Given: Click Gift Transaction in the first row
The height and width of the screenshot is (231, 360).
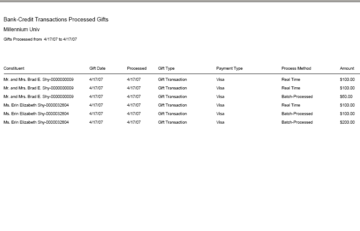Looking at the screenshot, I should click(x=172, y=80).
